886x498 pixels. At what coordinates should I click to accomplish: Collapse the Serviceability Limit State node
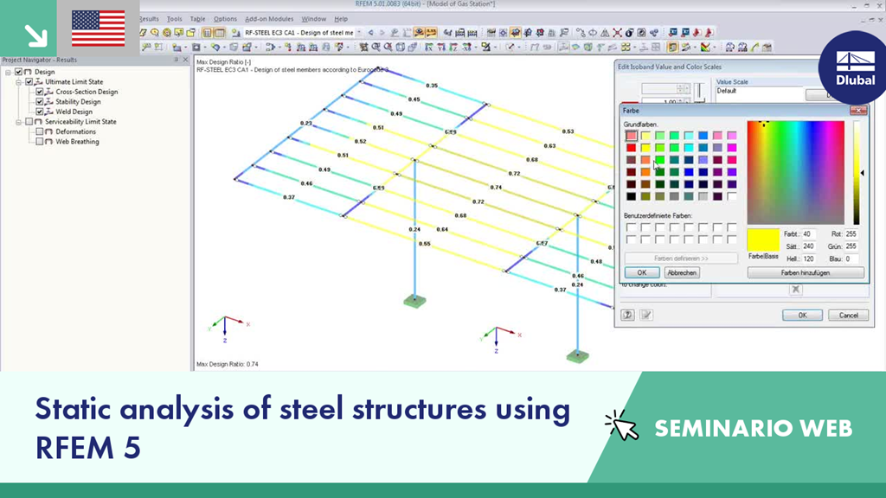(18, 122)
